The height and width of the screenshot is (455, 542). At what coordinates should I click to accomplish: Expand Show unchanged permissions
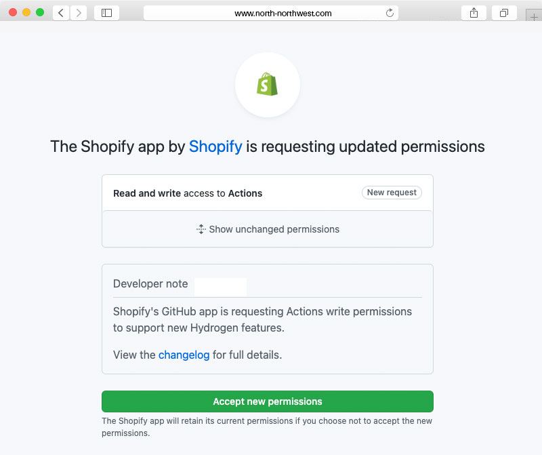268,229
